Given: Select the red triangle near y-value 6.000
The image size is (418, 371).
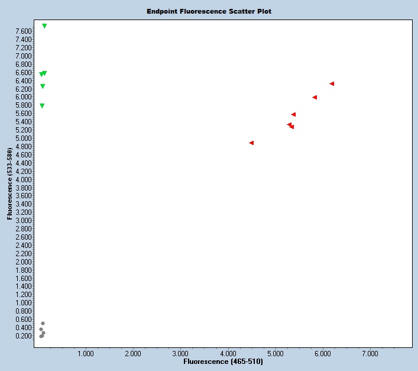Looking at the screenshot, I should 315,97.
